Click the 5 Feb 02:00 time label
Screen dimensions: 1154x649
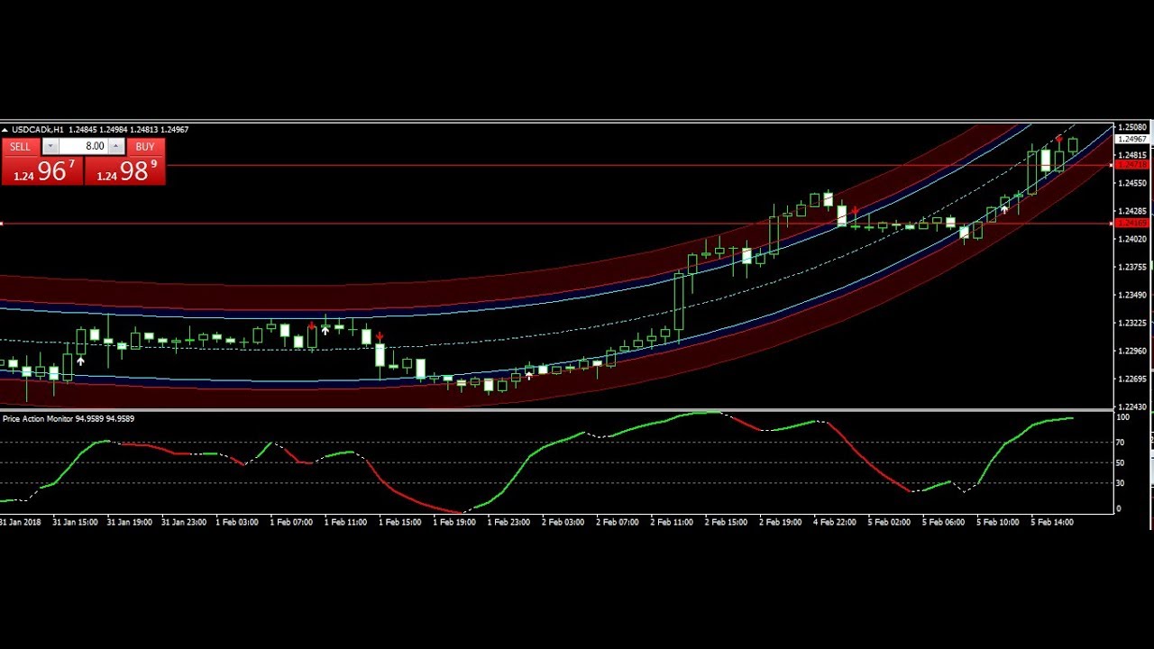pyautogui.click(x=889, y=522)
